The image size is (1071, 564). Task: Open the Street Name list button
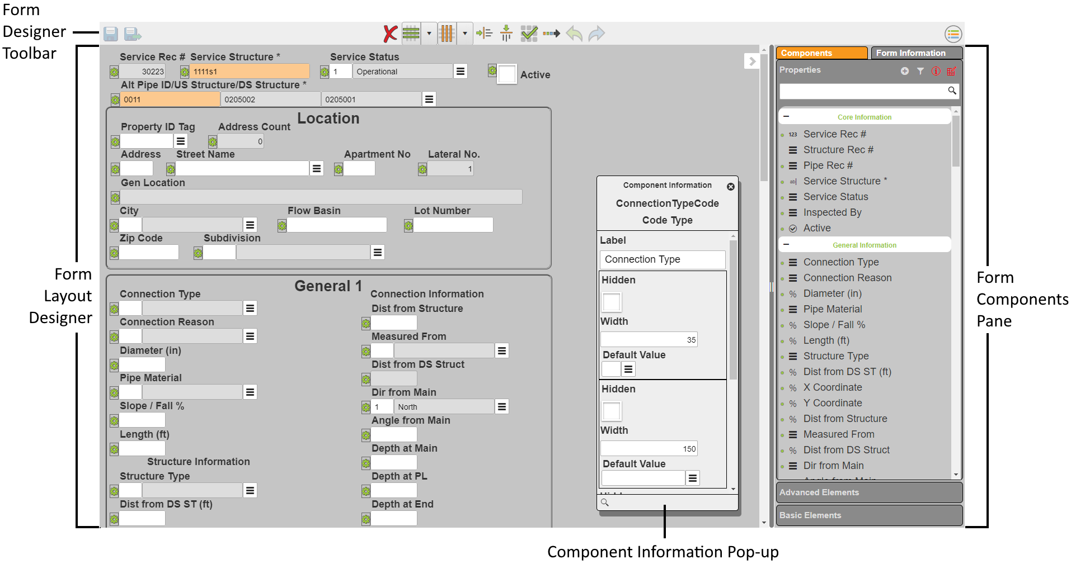317,168
